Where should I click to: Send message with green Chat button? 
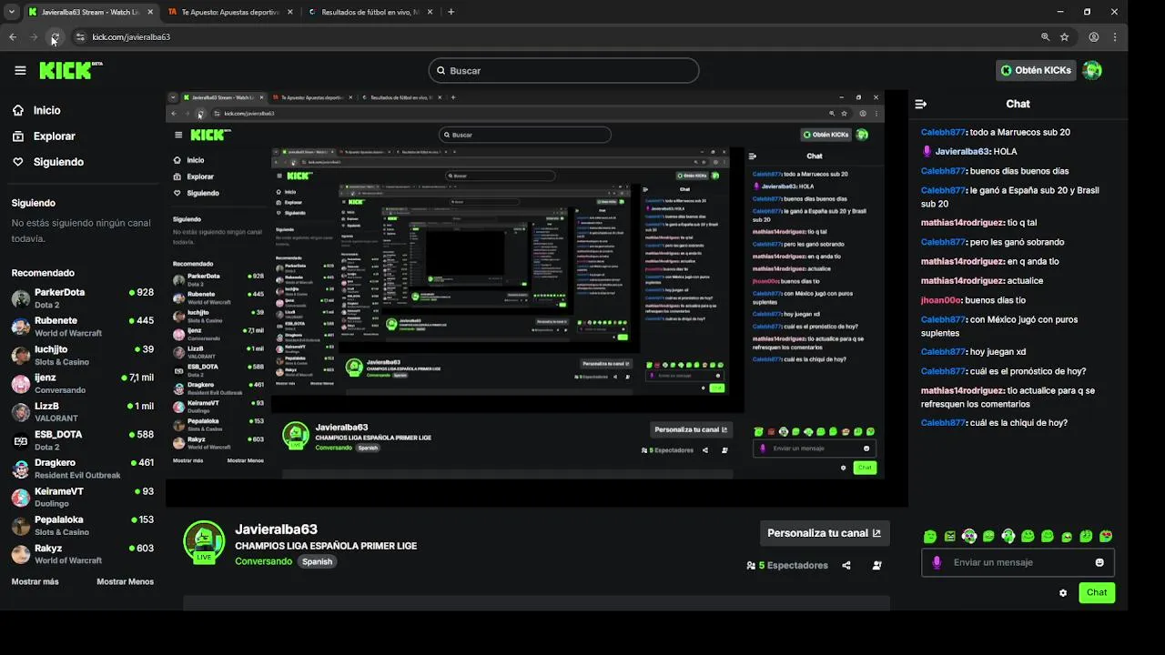[x=1097, y=592]
